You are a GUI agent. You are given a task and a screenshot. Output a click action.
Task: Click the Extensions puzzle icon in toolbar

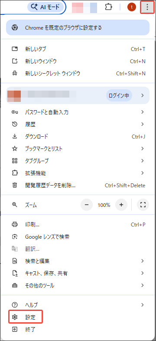point(108,7)
